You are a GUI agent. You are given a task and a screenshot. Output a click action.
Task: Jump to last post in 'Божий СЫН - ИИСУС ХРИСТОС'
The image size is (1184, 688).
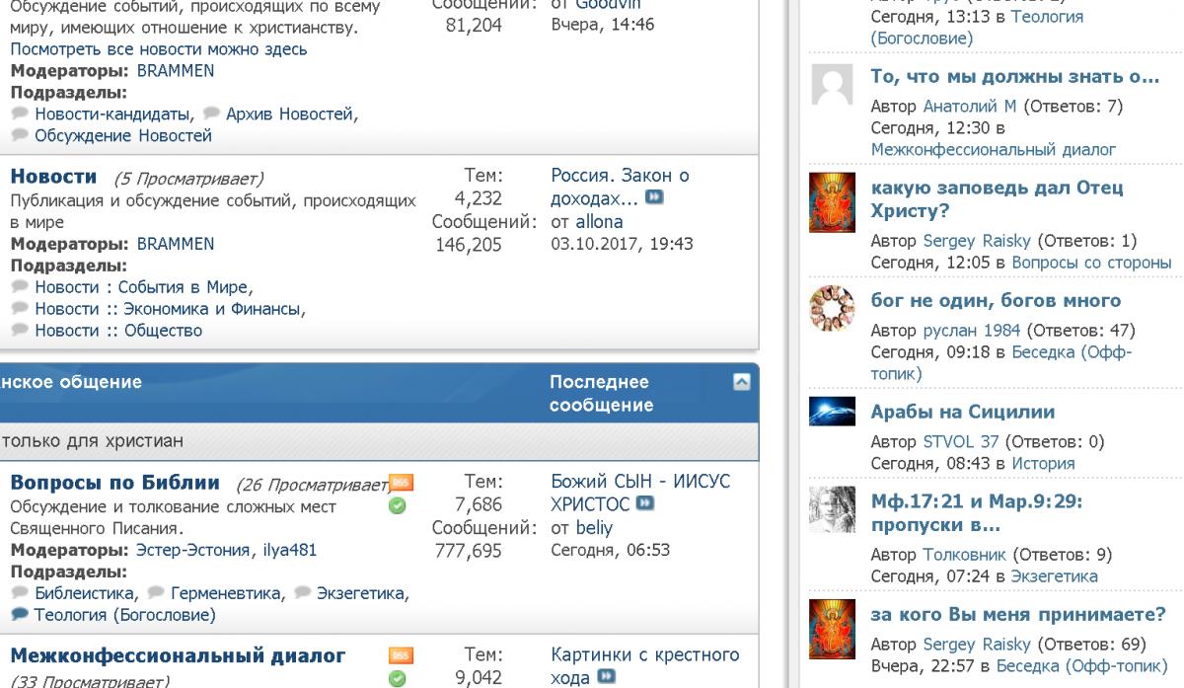pyautogui.click(x=652, y=506)
